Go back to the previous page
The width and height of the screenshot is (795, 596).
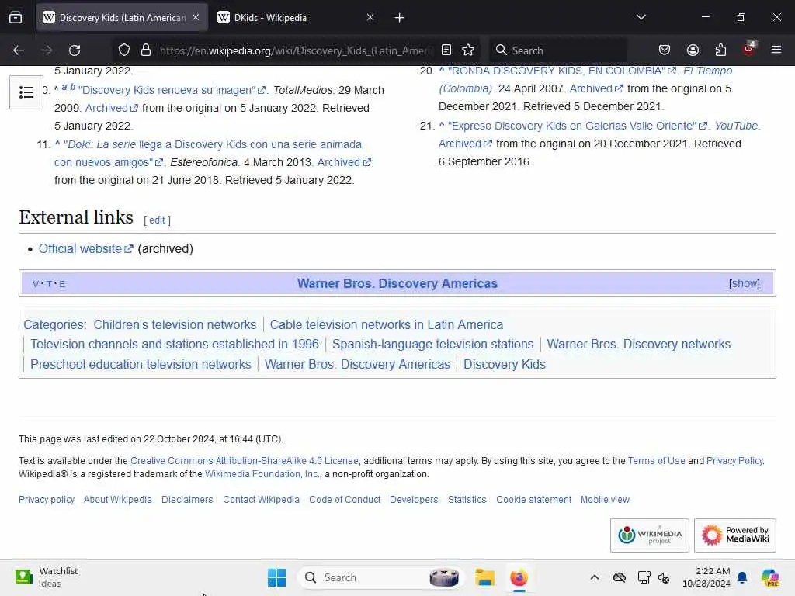coord(19,50)
